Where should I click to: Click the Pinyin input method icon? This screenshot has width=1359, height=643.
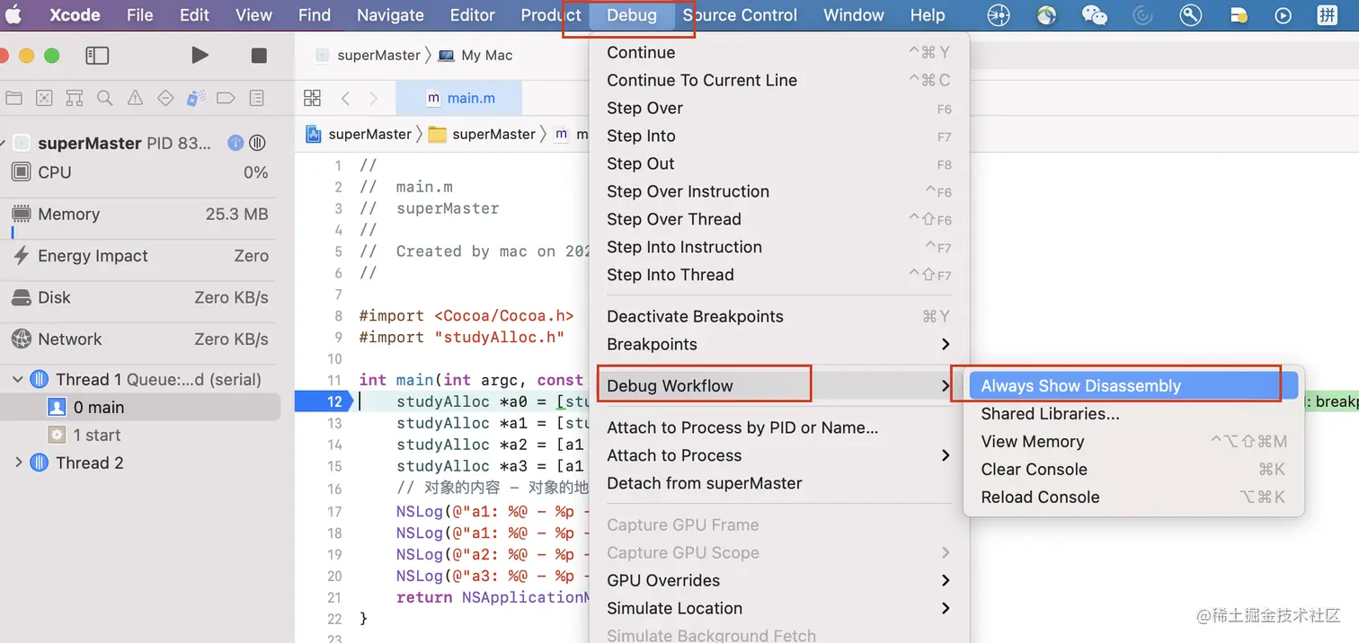coord(1327,15)
